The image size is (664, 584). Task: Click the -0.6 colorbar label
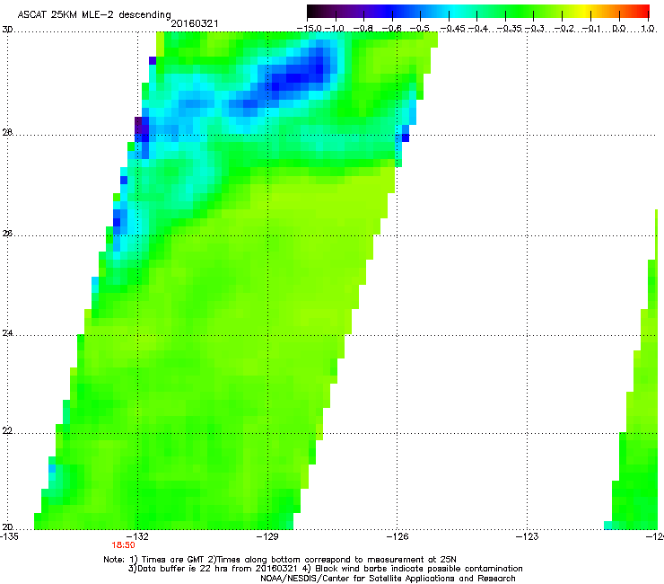(x=392, y=29)
